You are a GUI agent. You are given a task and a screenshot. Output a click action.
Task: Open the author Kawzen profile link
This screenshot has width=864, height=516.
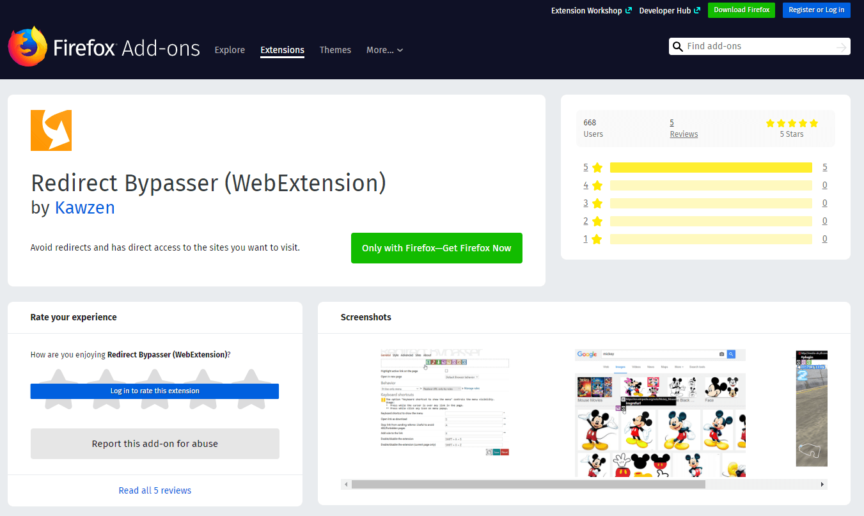[x=85, y=208]
